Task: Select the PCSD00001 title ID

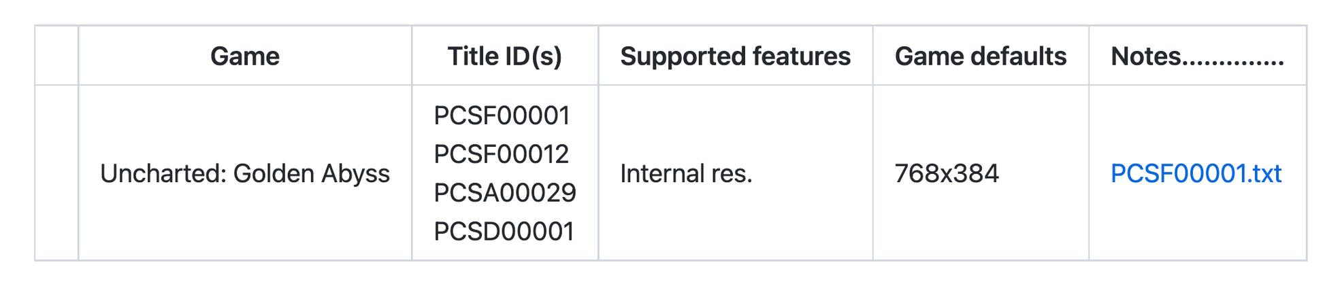Action: pos(504,232)
